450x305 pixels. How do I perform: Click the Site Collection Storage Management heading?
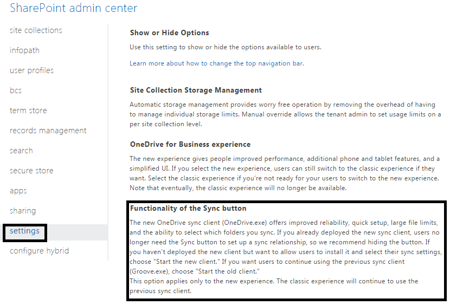(x=196, y=90)
